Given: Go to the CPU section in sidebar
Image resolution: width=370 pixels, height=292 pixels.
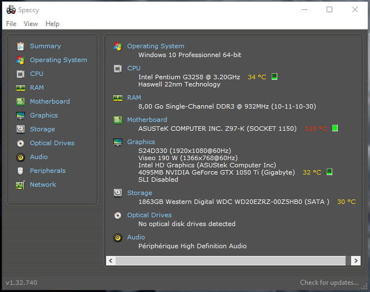Looking at the screenshot, I should (x=37, y=74).
